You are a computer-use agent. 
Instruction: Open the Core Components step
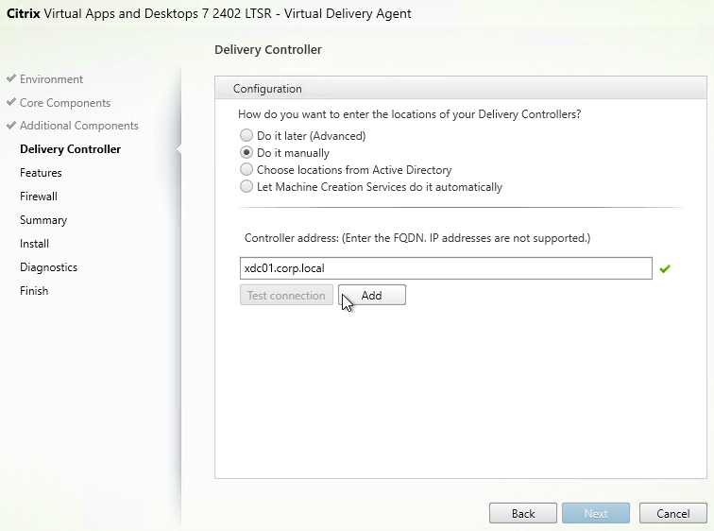[x=65, y=103]
